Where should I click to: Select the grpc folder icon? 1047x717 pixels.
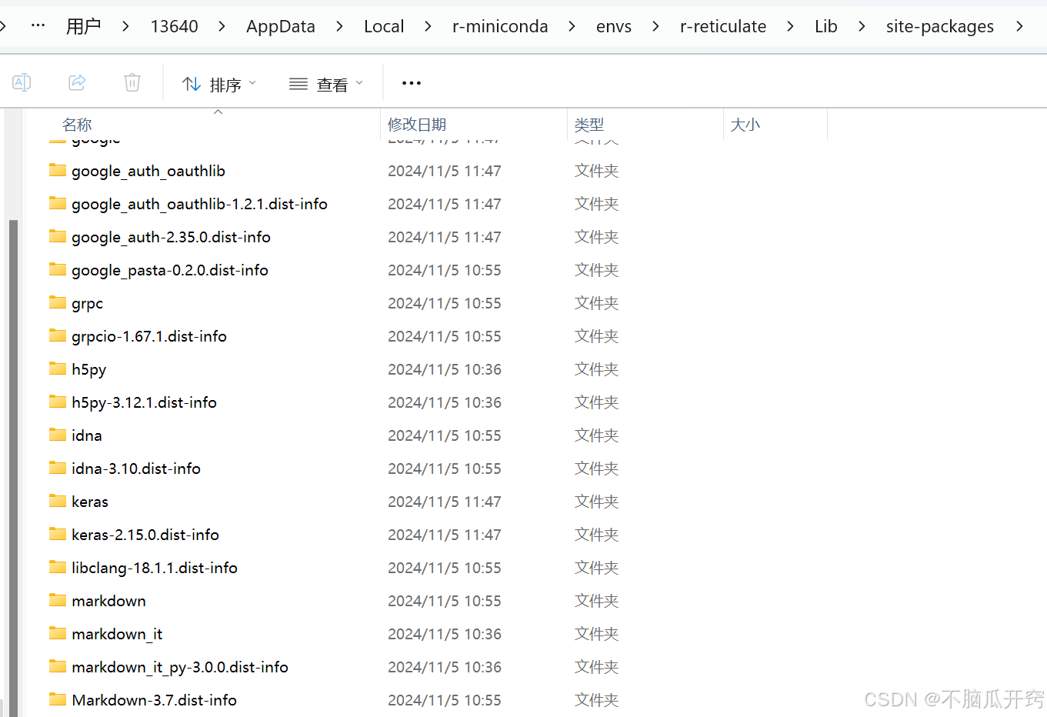coord(58,302)
